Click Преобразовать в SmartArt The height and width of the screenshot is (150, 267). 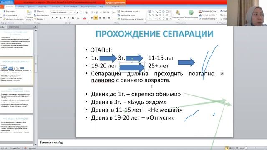click(132, 19)
